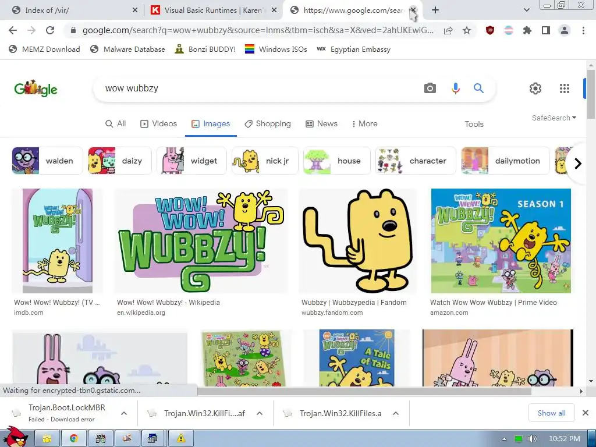
Task: Open the Google apps grid
Action: (565, 88)
